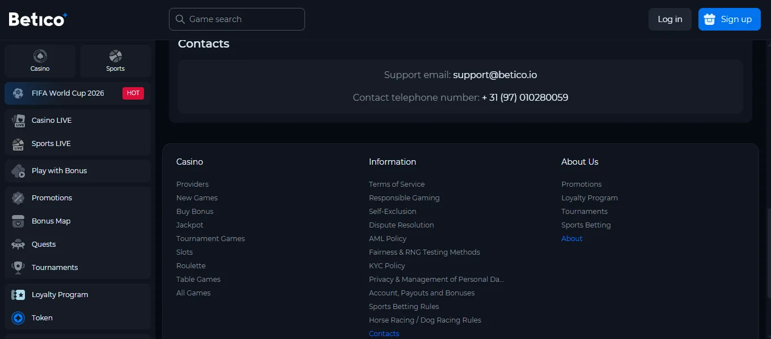This screenshot has height=339, width=771.
Task: Open Slots footer link
Action: 184,252
